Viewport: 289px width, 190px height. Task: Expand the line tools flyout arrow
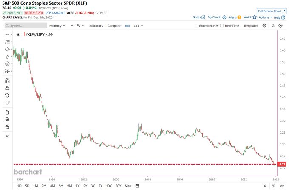point(11,34)
